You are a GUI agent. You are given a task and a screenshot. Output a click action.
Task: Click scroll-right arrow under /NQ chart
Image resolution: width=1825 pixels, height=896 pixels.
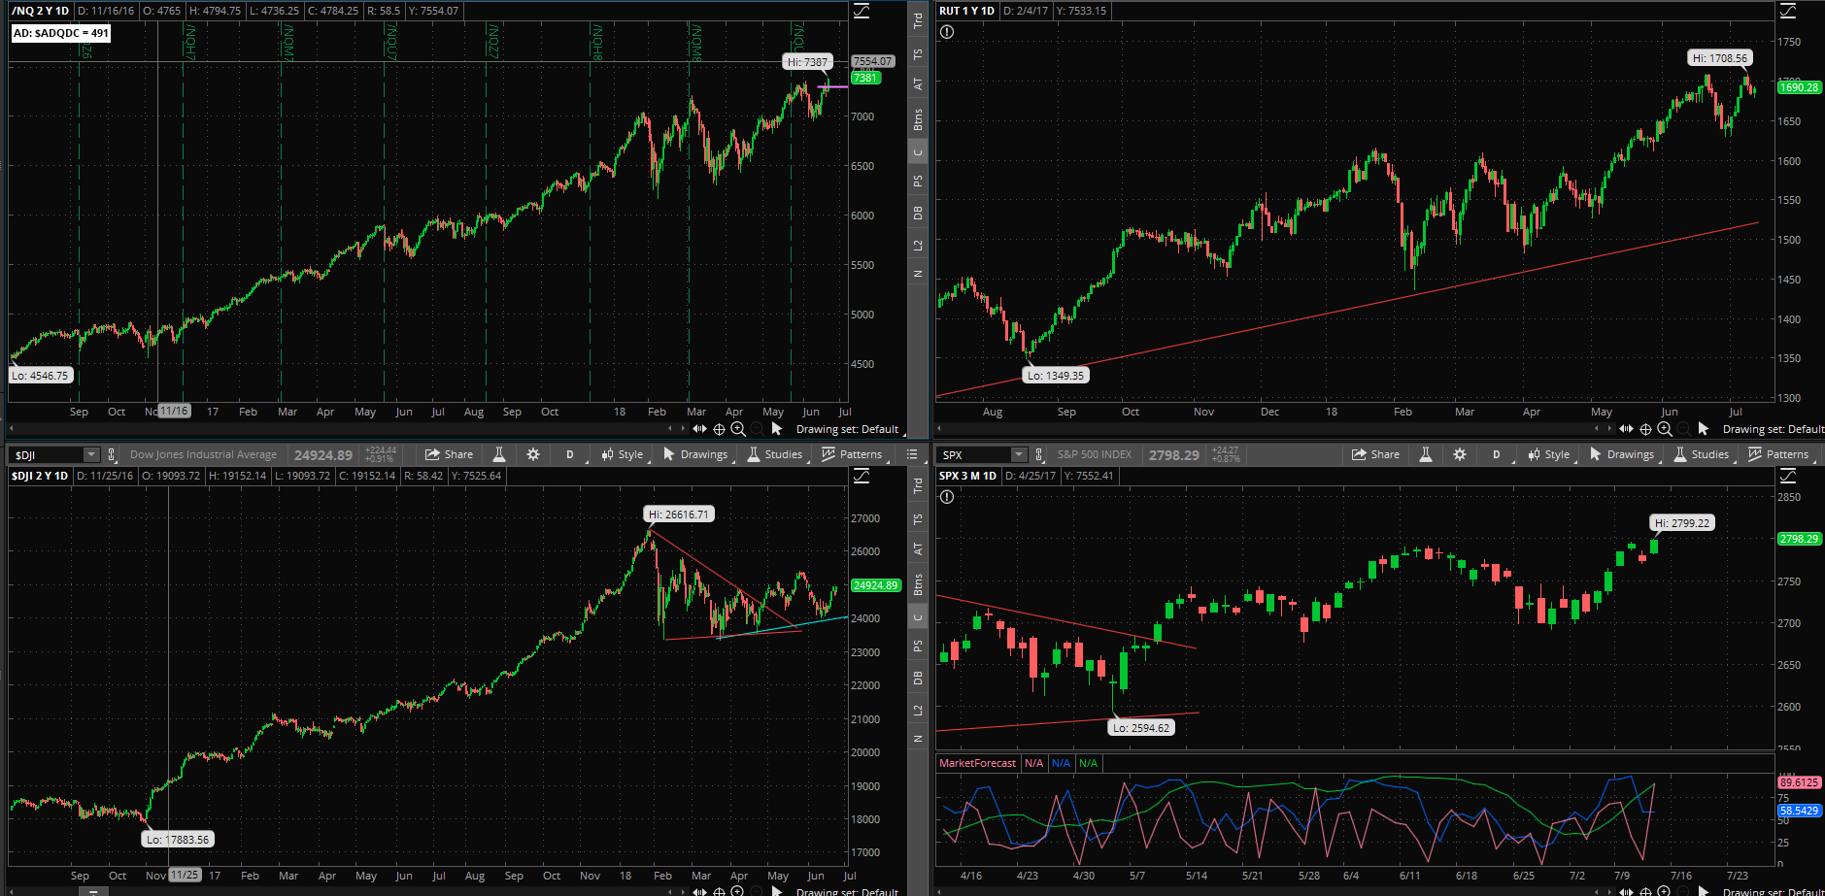(x=682, y=429)
